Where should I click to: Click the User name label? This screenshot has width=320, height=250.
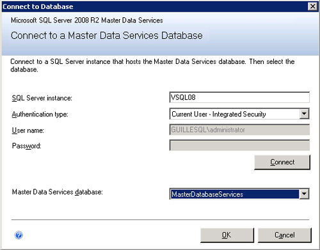[x=28, y=130]
